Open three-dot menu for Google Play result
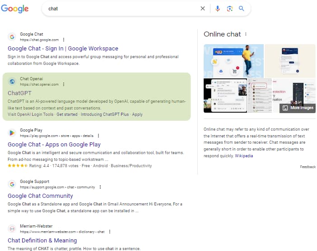The width and height of the screenshot is (317, 251). [x=98, y=136]
